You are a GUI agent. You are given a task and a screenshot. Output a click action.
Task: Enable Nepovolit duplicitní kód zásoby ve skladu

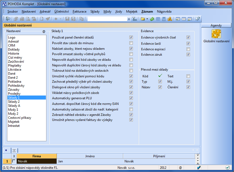coord(131,60)
